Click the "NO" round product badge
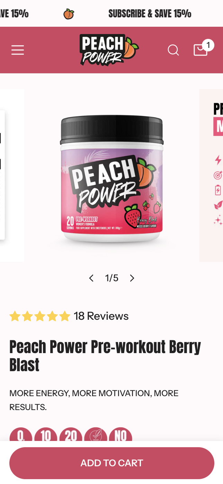This screenshot has height=484, width=223. (x=121, y=434)
